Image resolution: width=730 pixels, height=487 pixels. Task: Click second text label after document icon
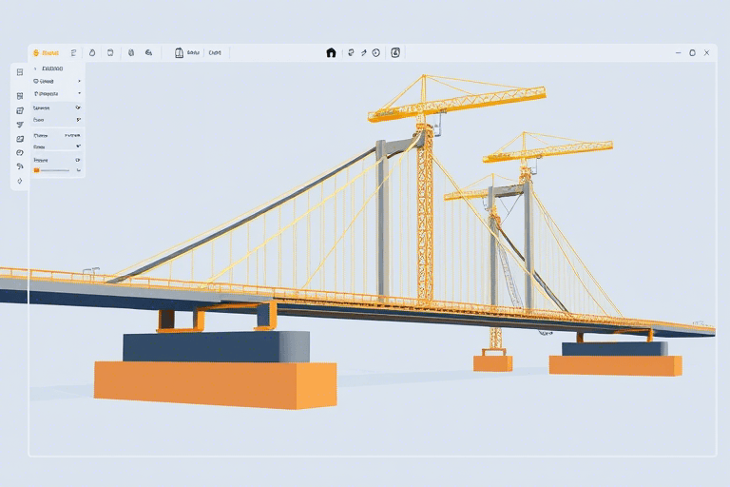click(215, 53)
